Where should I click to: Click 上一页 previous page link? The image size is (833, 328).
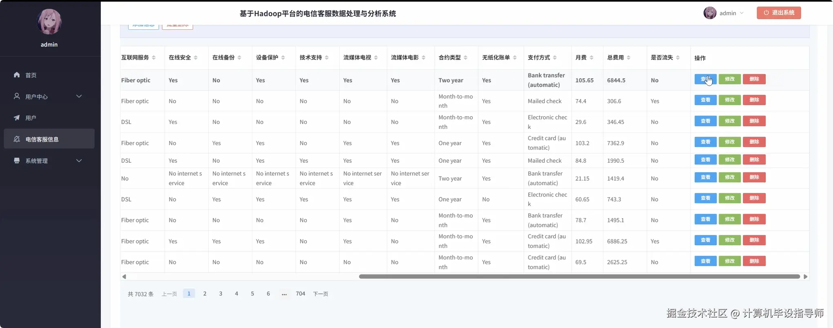click(x=169, y=294)
